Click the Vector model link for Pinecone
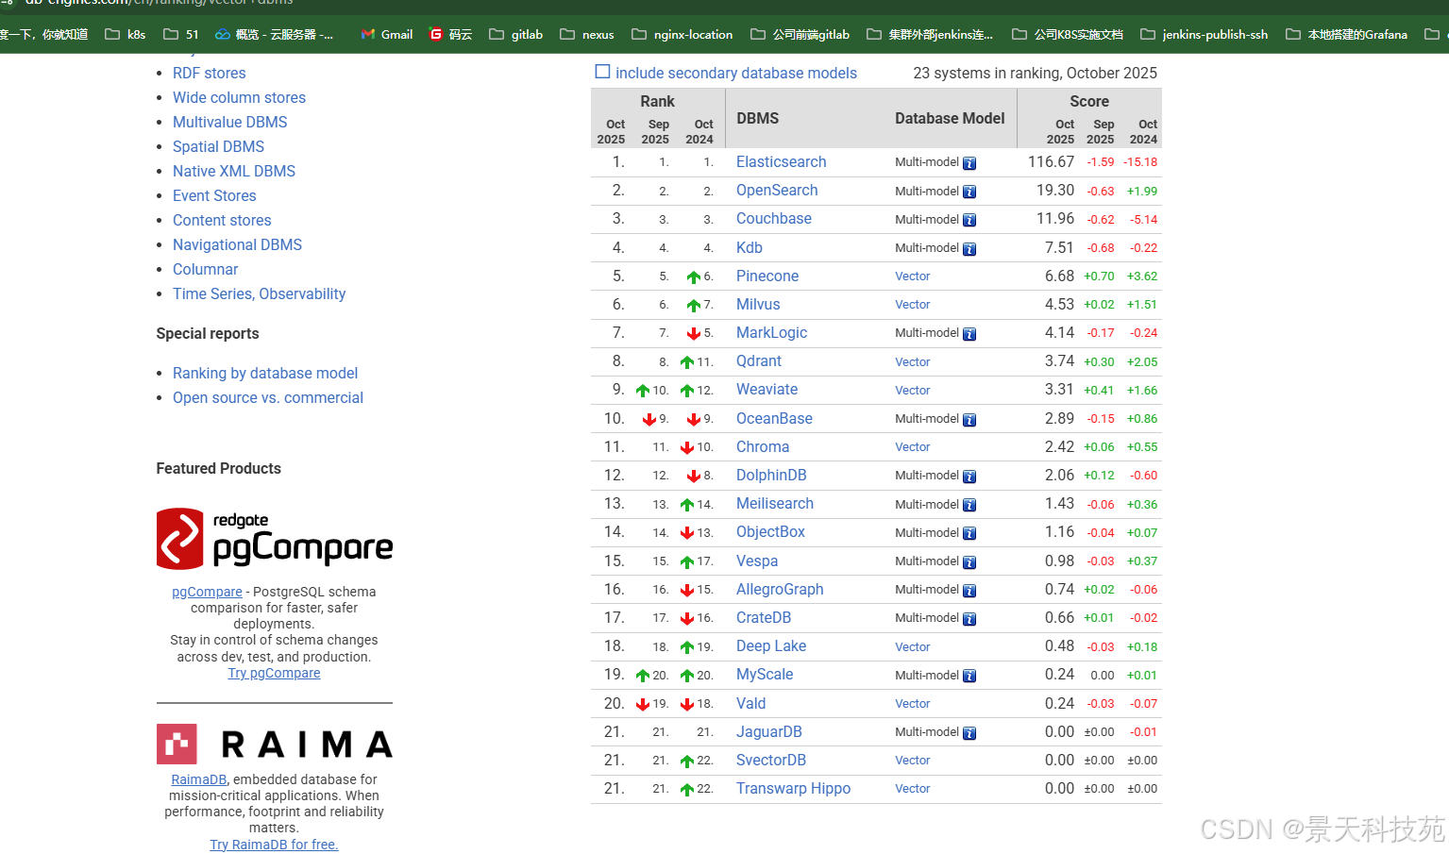Viewport: 1449px width, 854px height. 913,276
